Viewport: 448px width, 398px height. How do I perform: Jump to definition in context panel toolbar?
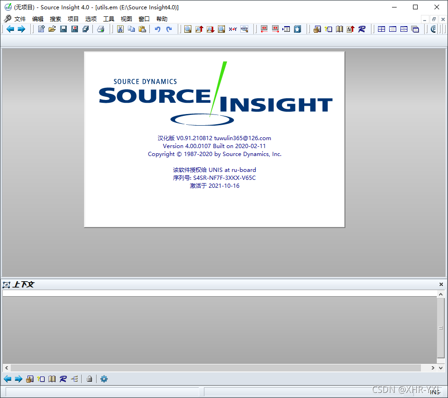click(x=30, y=379)
